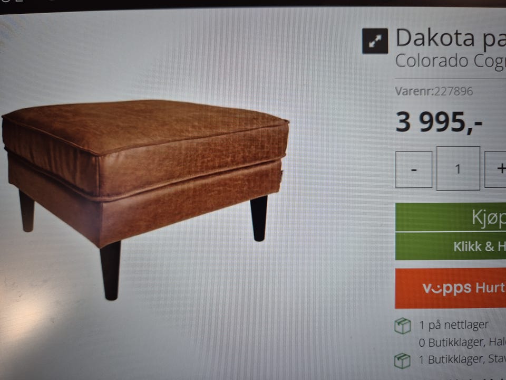
Task: Open the Dakota product title
Action: [x=451, y=38]
